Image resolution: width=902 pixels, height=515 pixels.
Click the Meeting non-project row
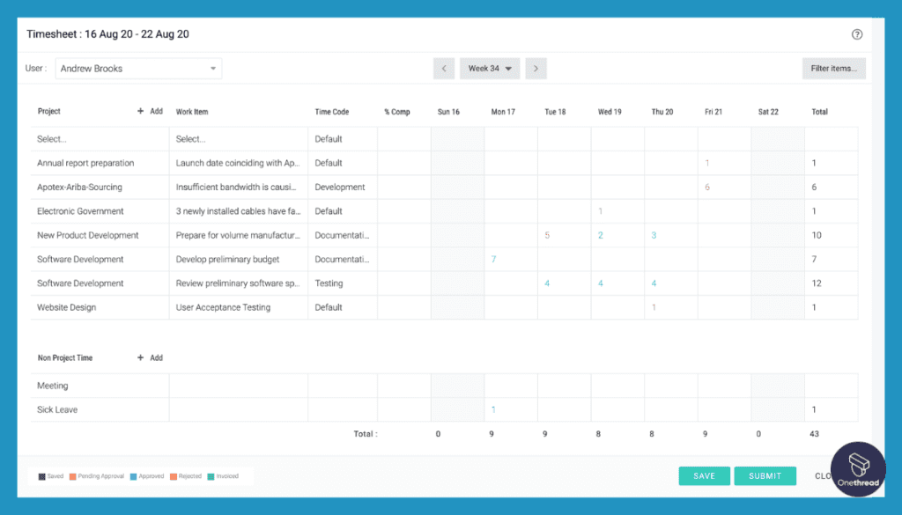coord(444,386)
